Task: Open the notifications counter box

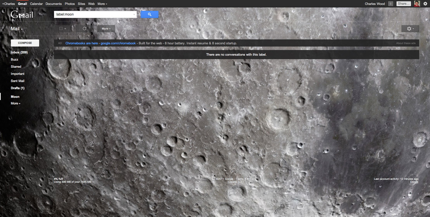Action: [391, 3]
